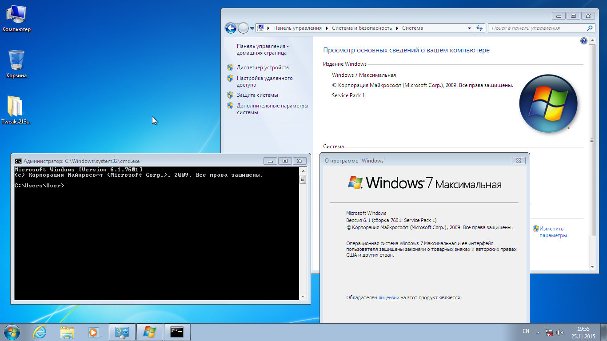
Task: Open Настройка удаленного доступа link
Action: pos(265,81)
